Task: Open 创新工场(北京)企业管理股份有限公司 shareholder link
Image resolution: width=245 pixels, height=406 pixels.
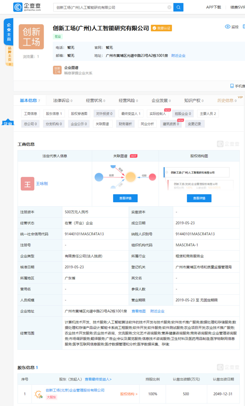Action: (x=75, y=390)
